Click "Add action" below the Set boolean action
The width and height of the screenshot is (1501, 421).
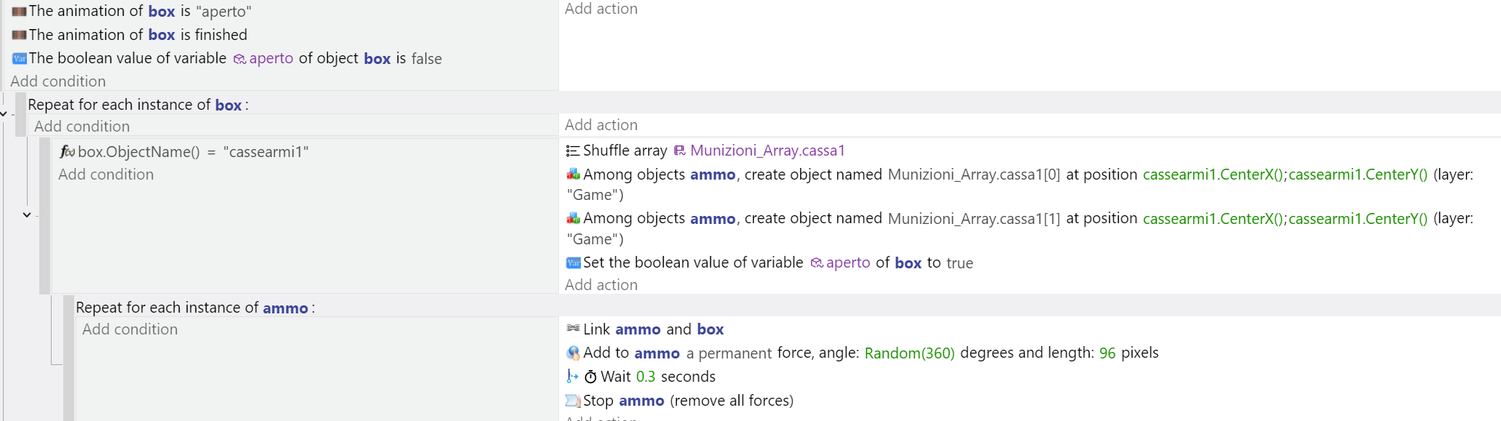(601, 285)
